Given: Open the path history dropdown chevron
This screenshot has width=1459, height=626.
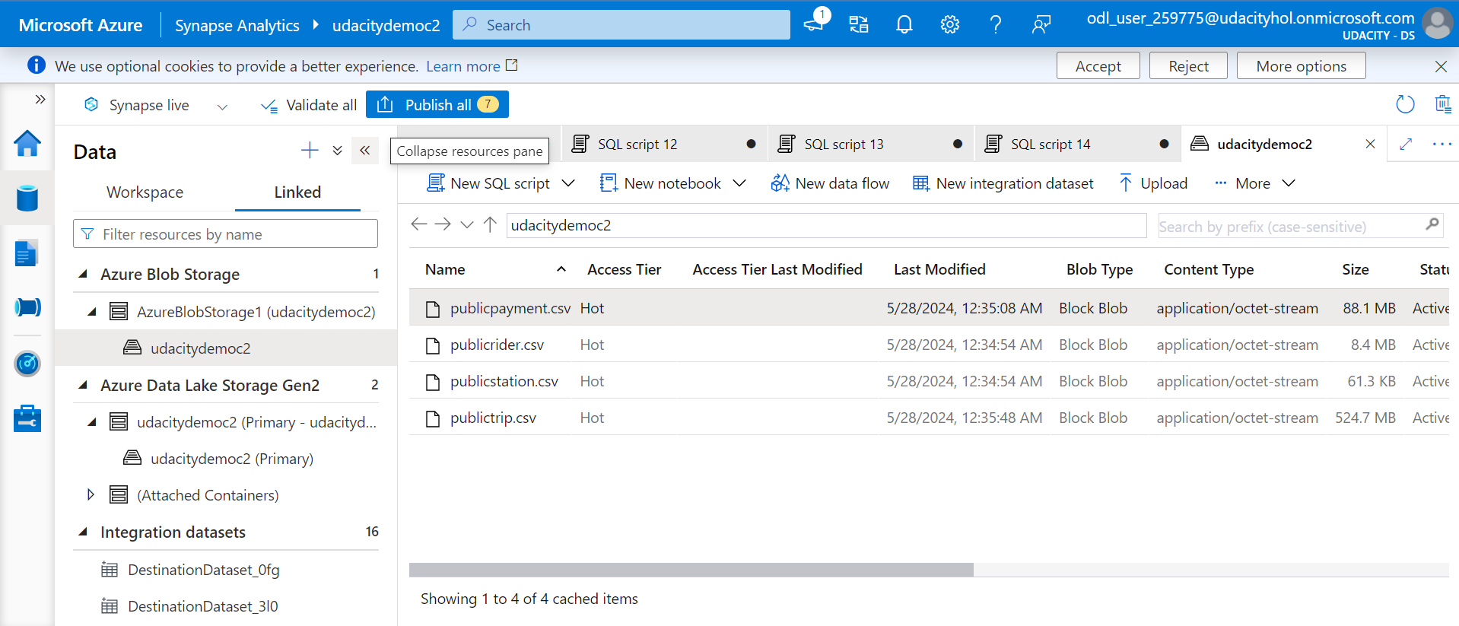Looking at the screenshot, I should pos(467,224).
